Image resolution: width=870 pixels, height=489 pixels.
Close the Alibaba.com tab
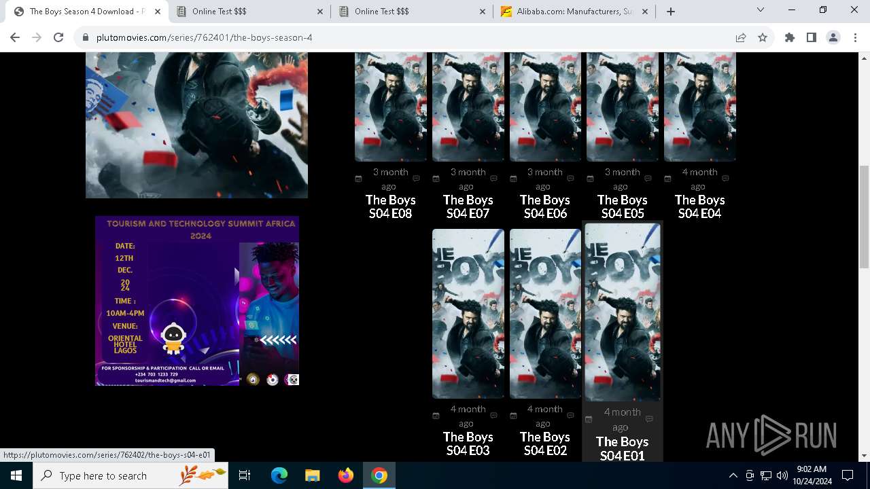pyautogui.click(x=645, y=12)
